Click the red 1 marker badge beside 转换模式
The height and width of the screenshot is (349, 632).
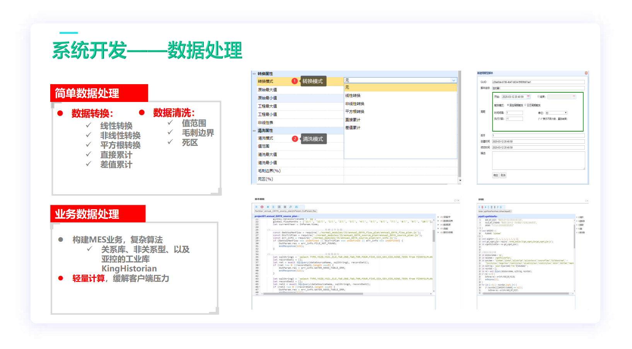tap(295, 81)
